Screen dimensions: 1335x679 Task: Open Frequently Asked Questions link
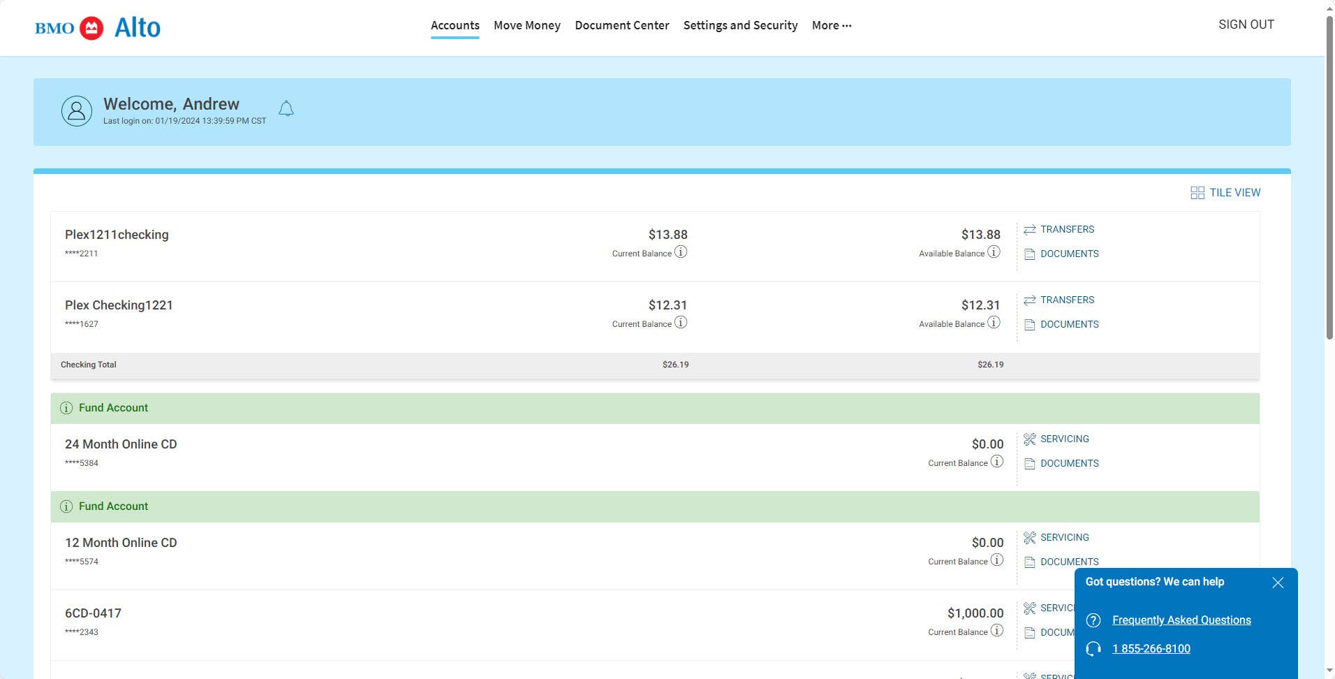(x=1181, y=620)
